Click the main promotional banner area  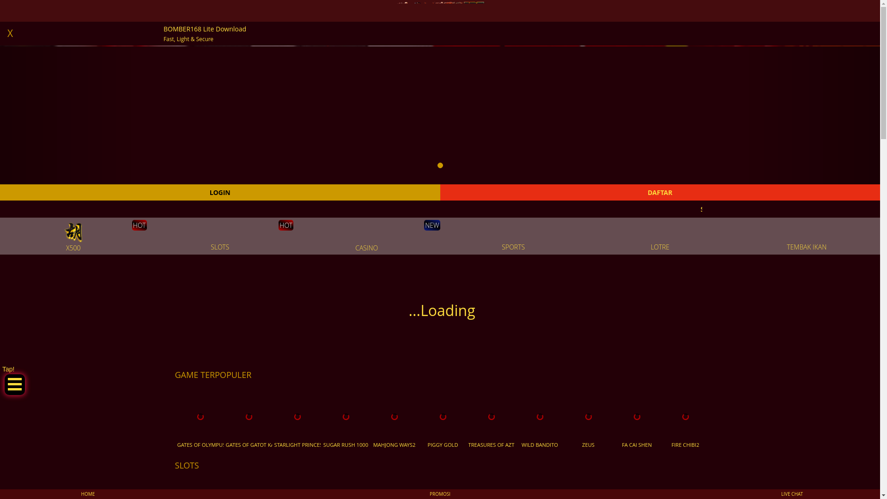point(440,115)
